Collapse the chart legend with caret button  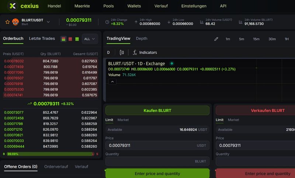pyautogui.click(x=112, y=82)
